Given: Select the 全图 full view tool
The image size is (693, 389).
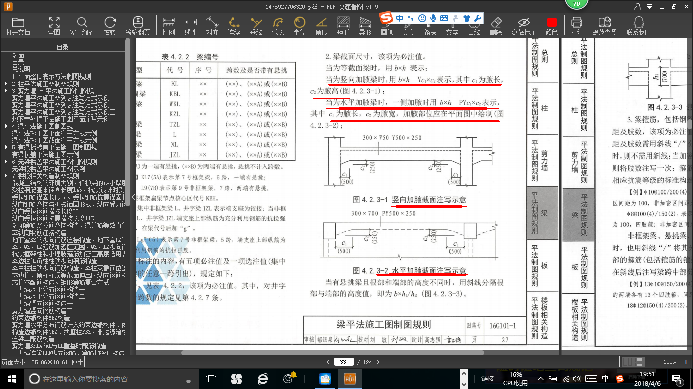Looking at the screenshot, I should click(54, 26).
